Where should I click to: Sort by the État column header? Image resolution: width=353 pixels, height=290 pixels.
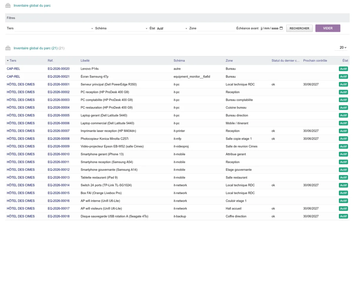point(345,61)
